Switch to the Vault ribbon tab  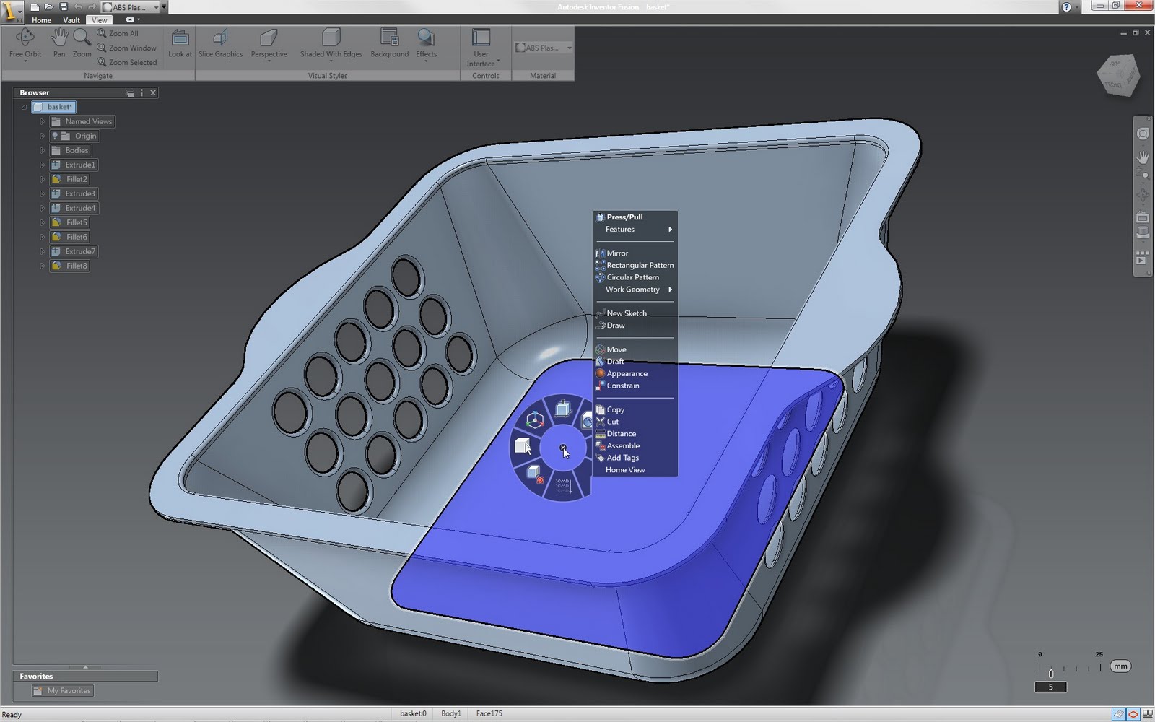click(x=71, y=20)
